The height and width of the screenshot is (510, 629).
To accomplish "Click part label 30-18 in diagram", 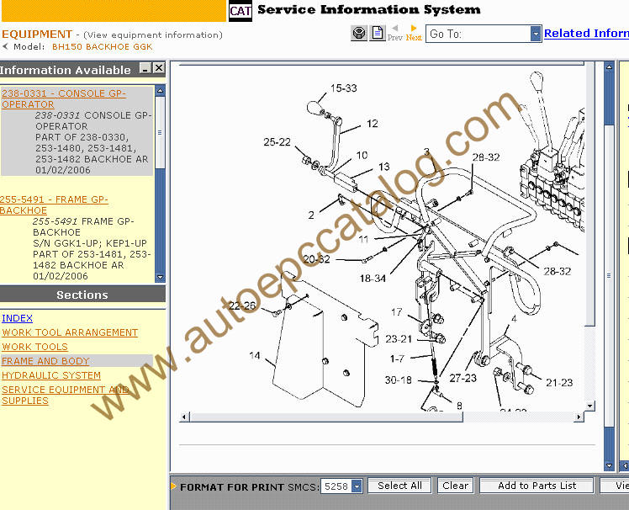I will point(398,380).
